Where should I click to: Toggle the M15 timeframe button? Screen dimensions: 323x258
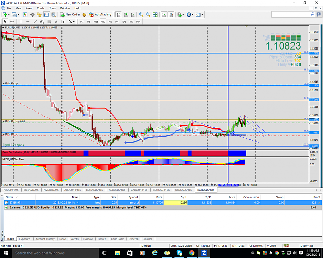pos(96,21)
